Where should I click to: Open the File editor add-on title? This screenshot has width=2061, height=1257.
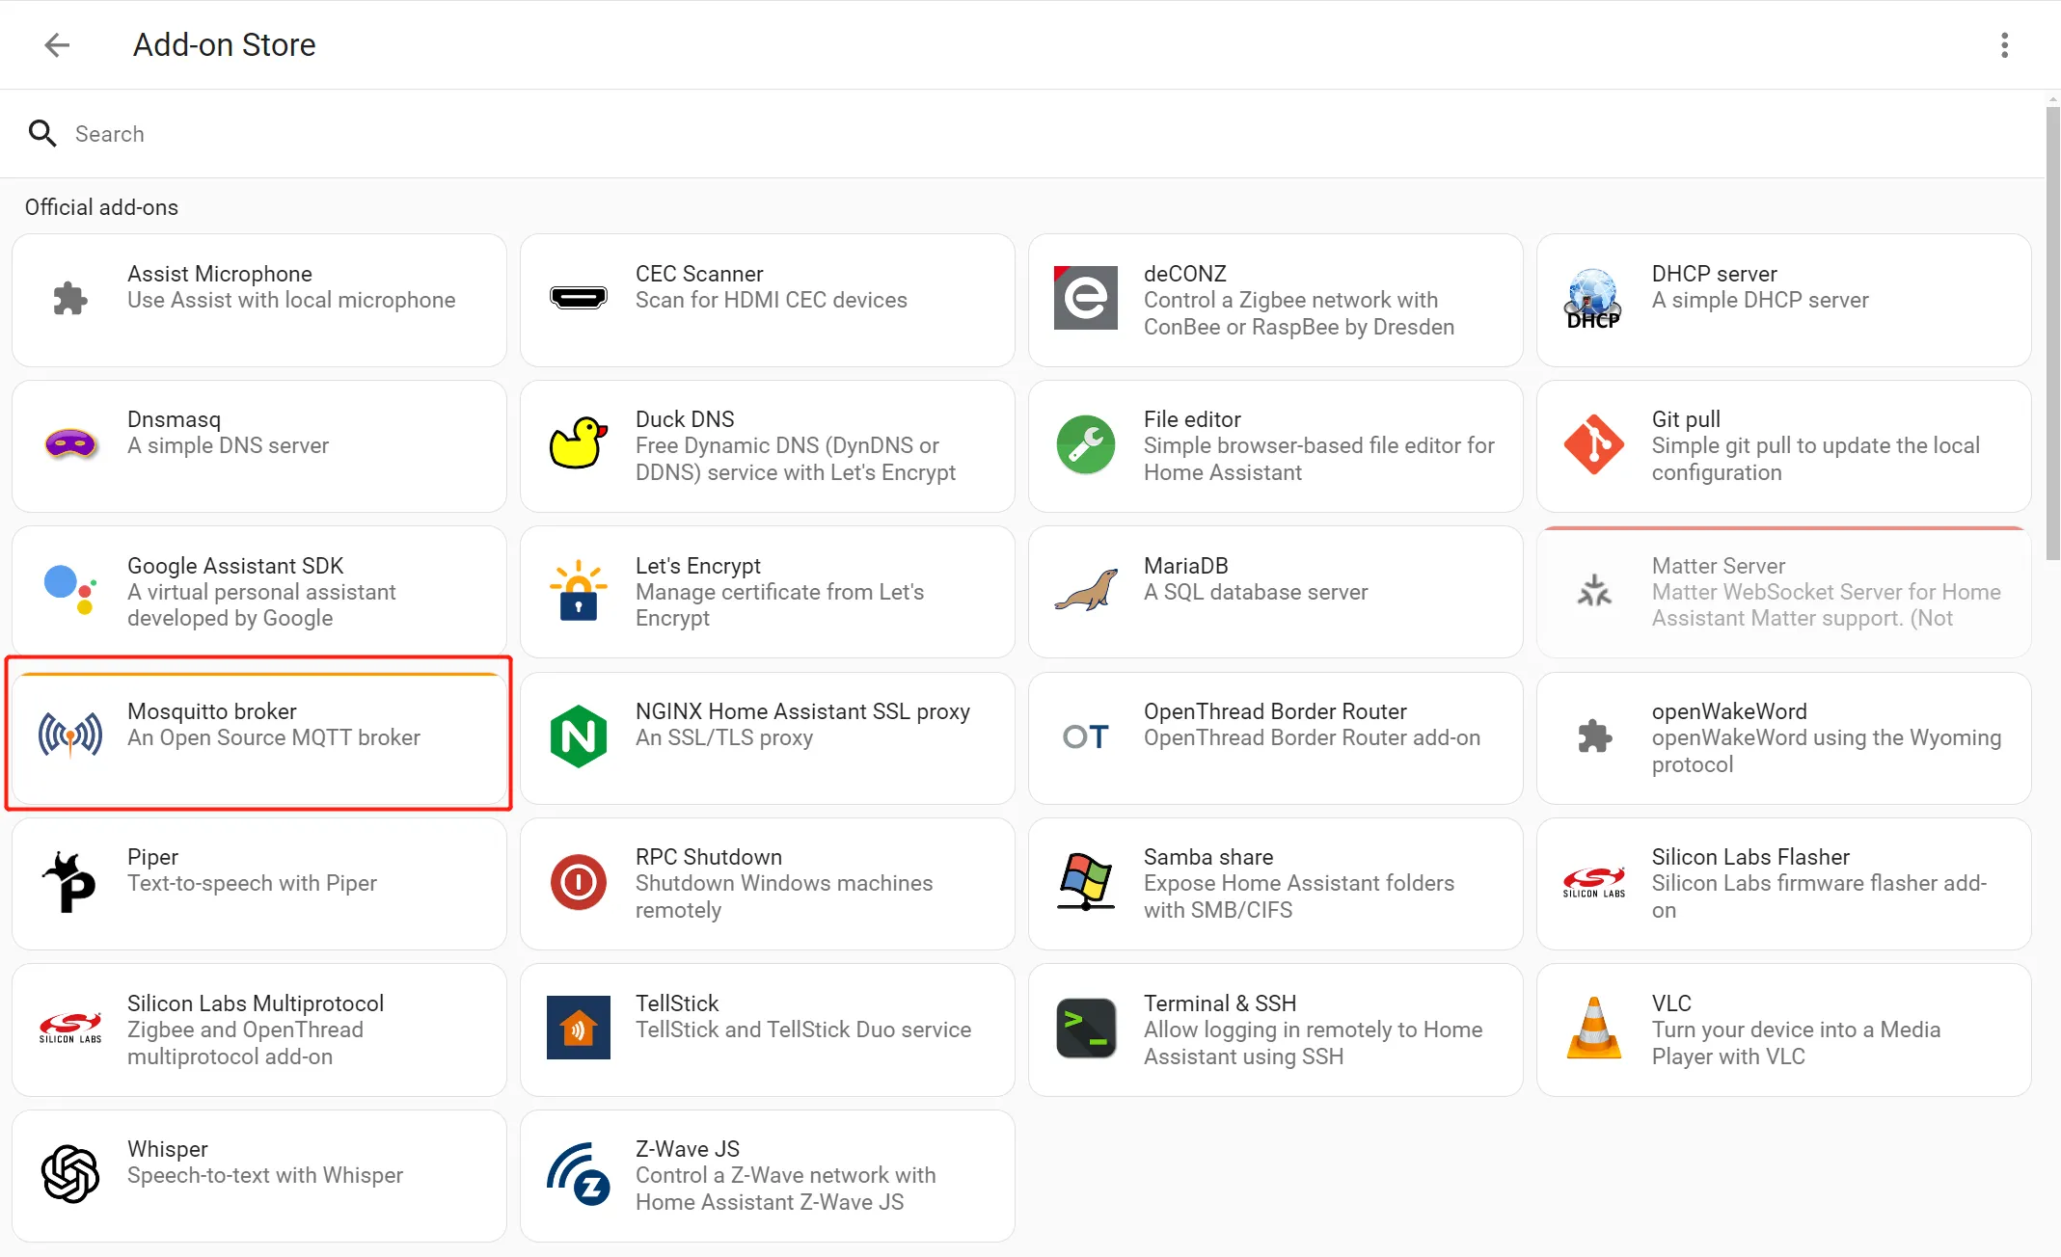pos(1192,419)
